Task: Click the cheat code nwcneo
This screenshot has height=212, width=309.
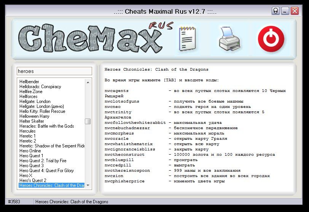Action: point(113,107)
